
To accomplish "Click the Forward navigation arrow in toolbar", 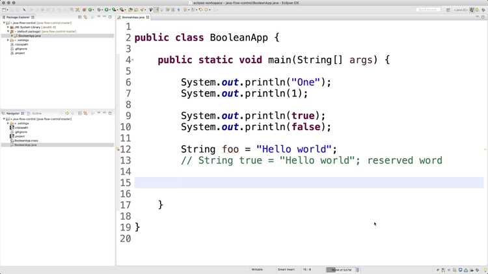I will coord(206,10).
